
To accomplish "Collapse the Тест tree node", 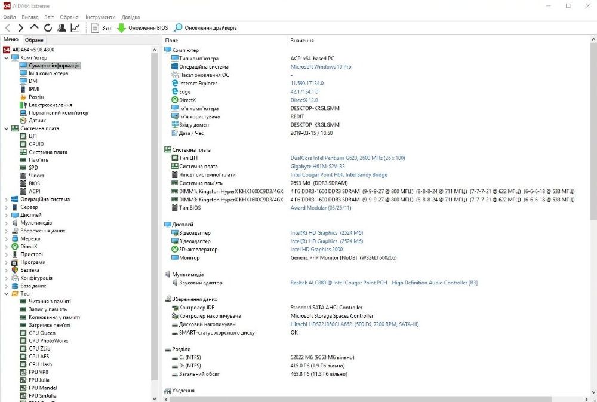I will point(6,294).
